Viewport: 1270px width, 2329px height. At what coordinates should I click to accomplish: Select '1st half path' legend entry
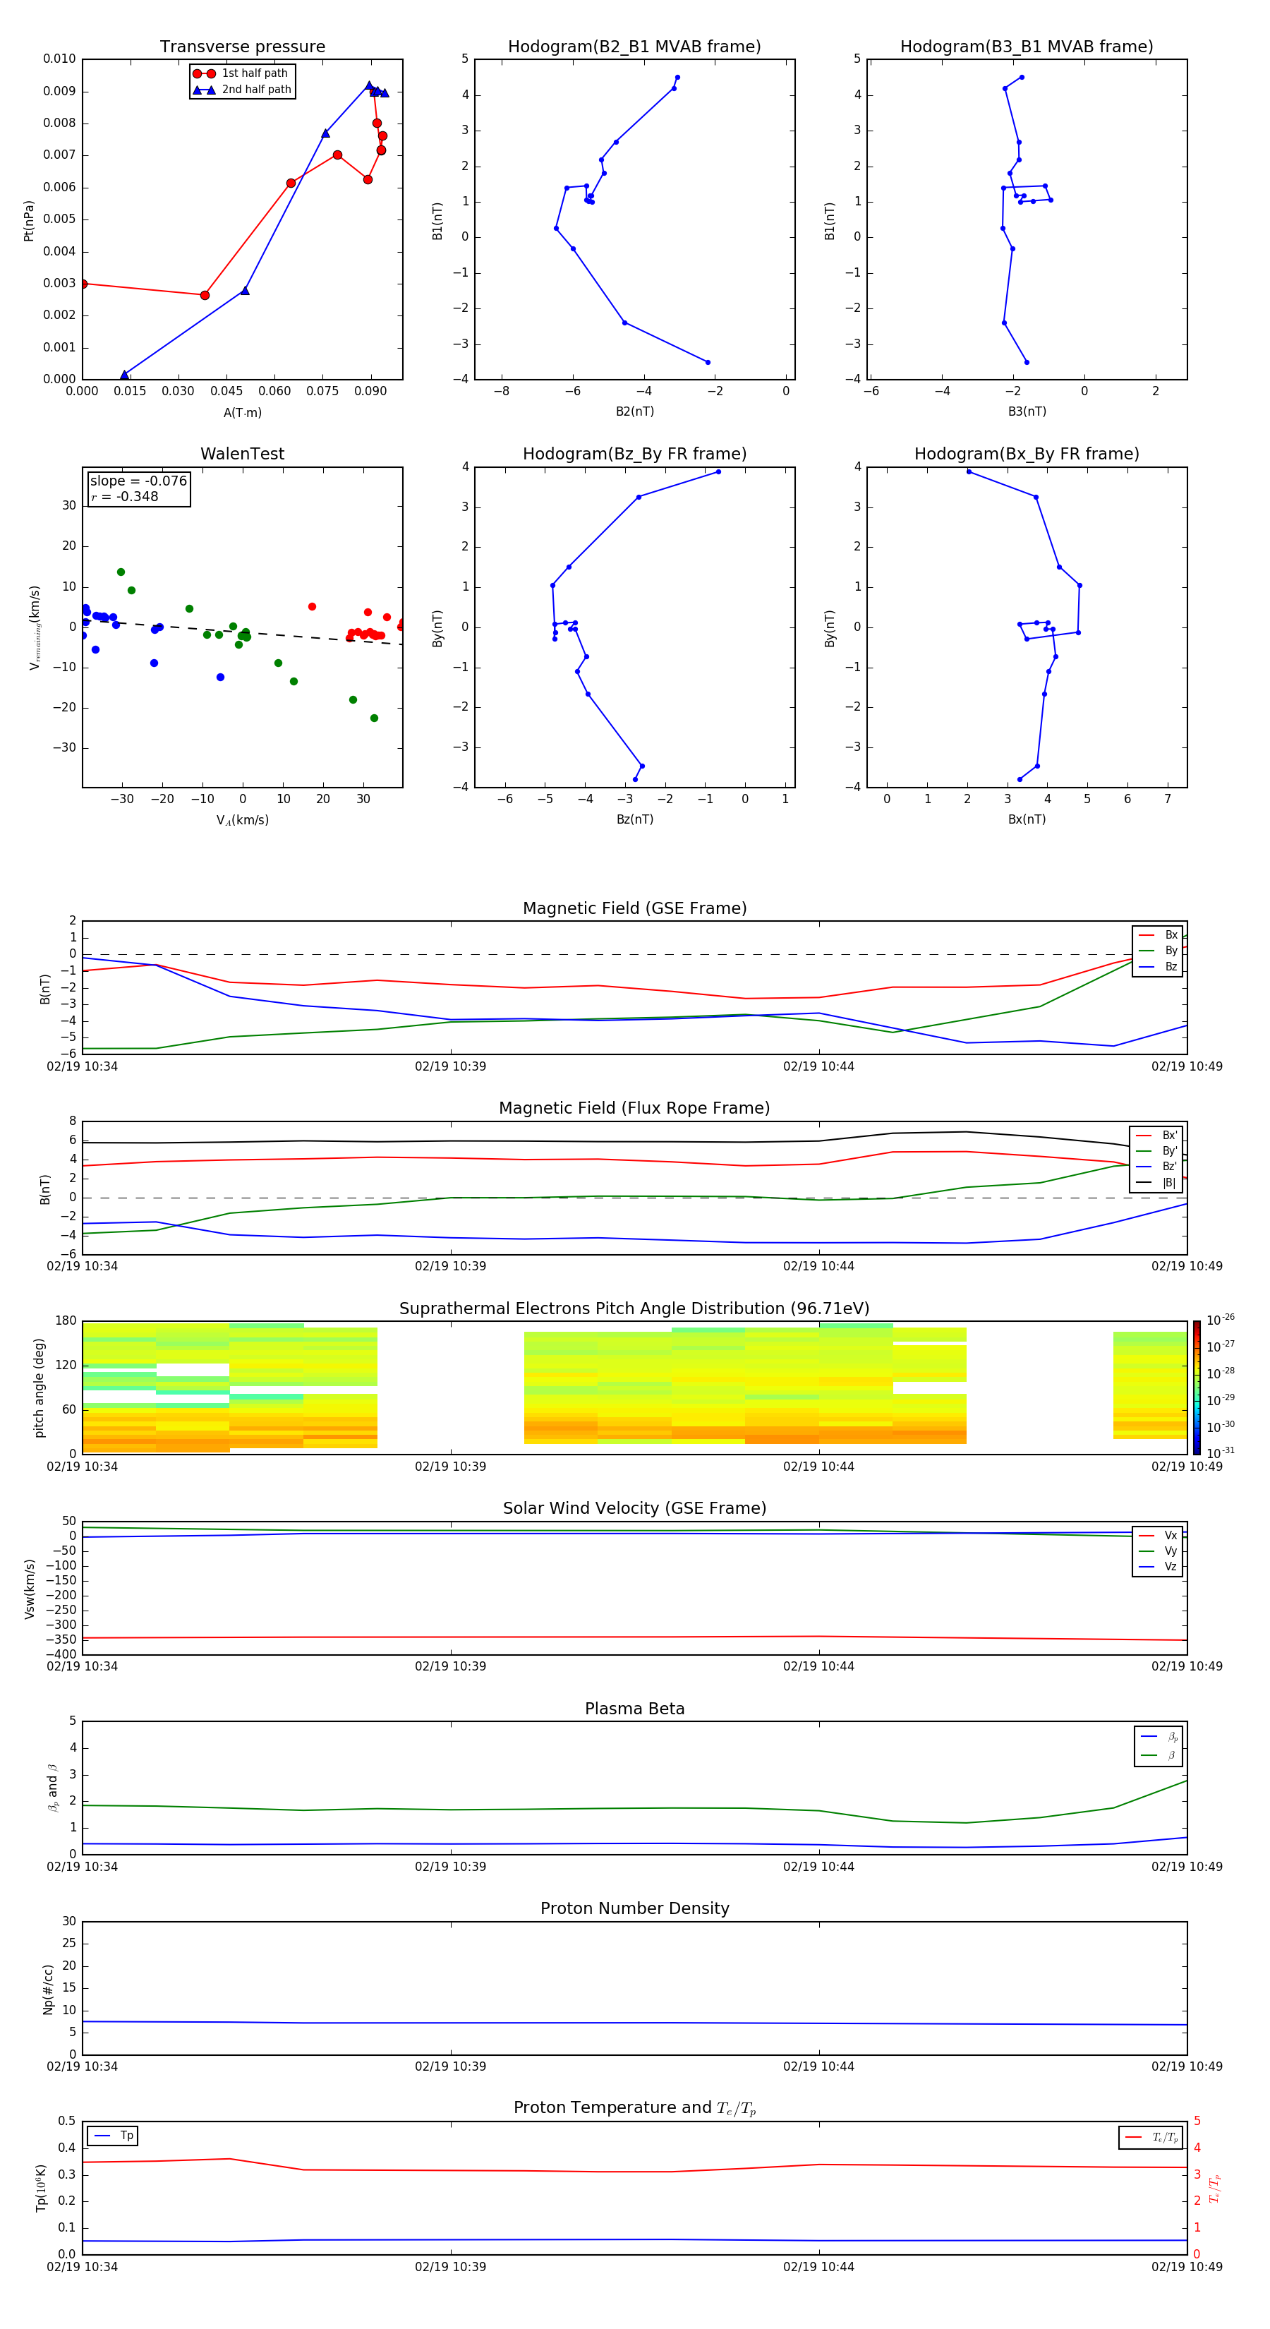click(x=241, y=73)
